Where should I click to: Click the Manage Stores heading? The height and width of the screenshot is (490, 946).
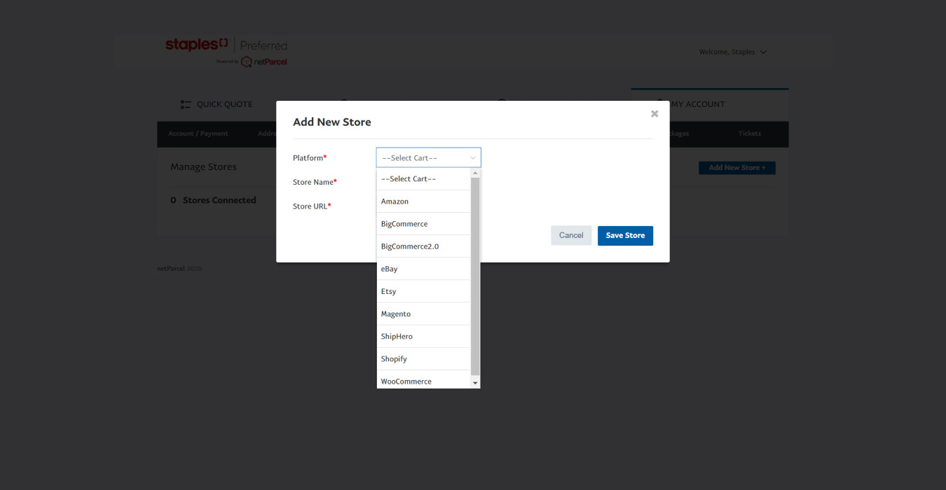coord(203,167)
